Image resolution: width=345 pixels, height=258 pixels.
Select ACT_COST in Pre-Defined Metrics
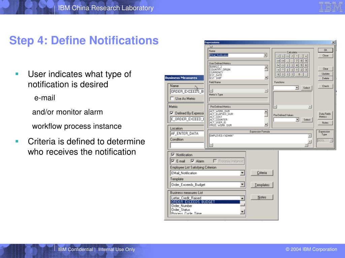[216, 117]
